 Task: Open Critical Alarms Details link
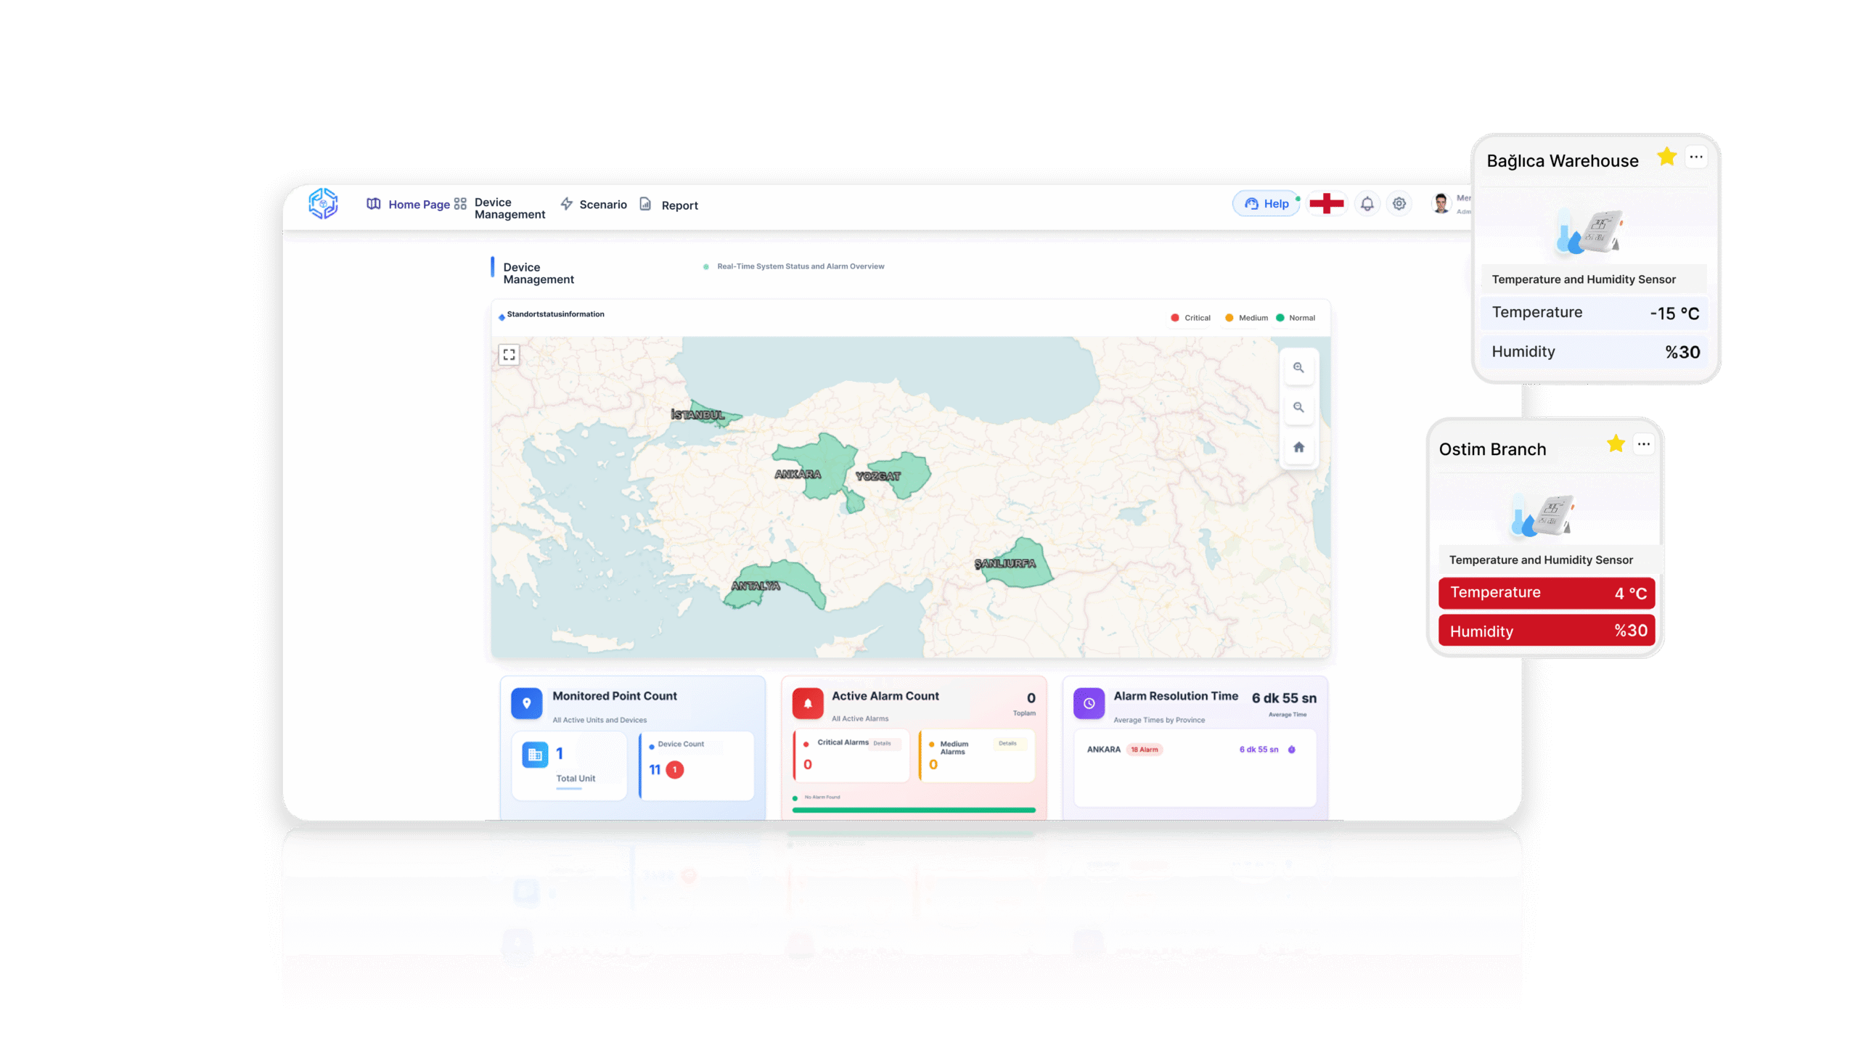pos(882,743)
